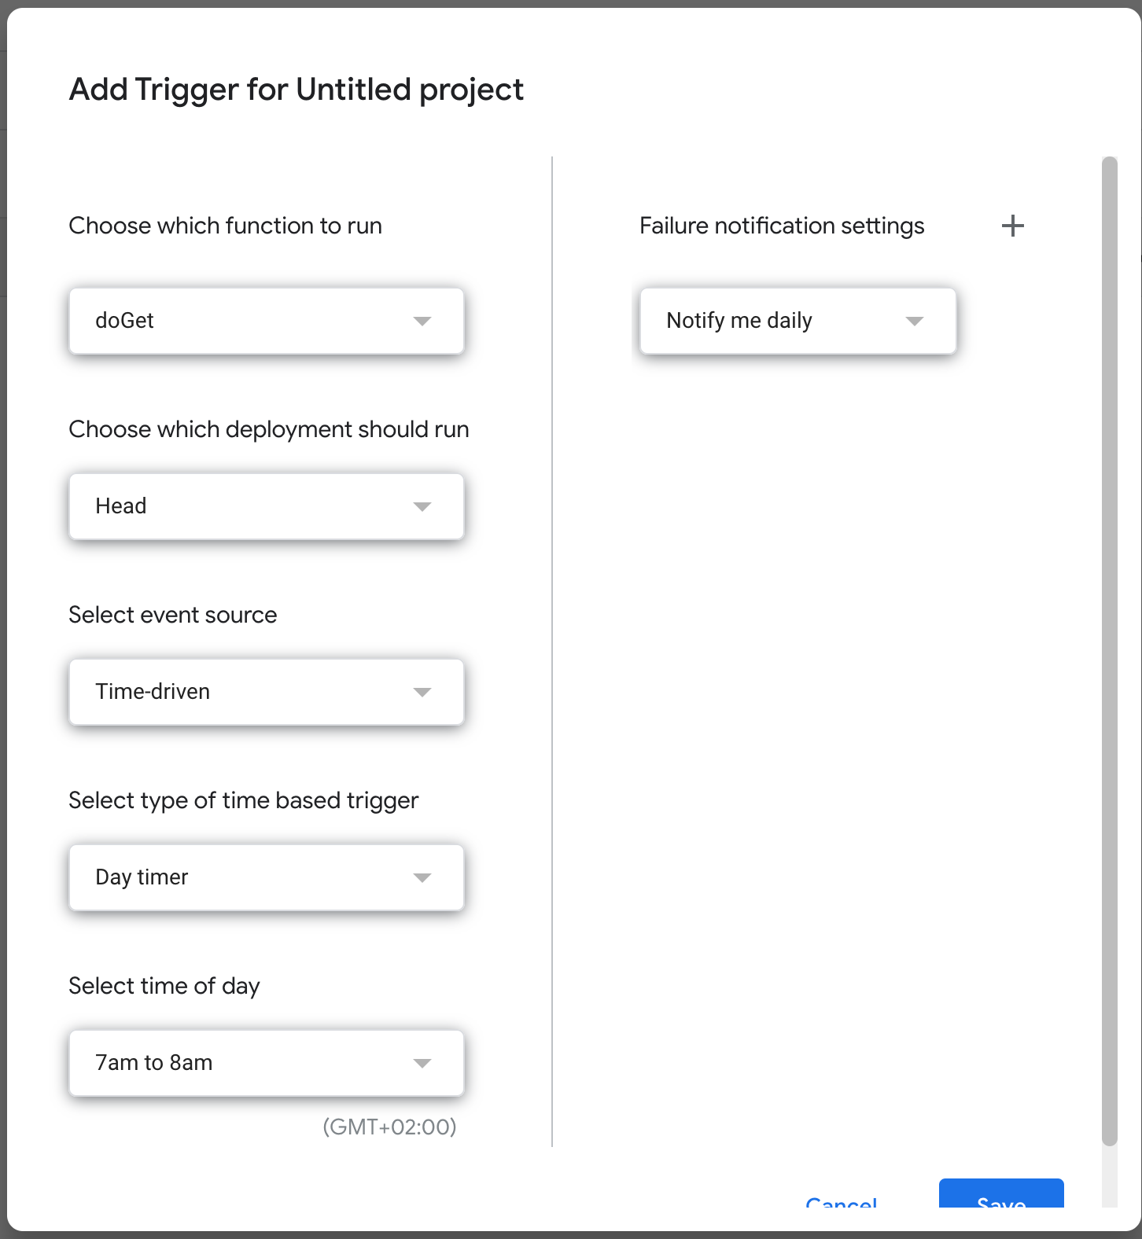Click the Select time of day field
Image resolution: width=1142 pixels, height=1239 pixels.
click(266, 1063)
